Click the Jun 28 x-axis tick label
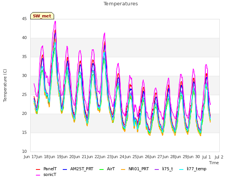The width and height of the screenshot is (242, 182). [x=169, y=157]
